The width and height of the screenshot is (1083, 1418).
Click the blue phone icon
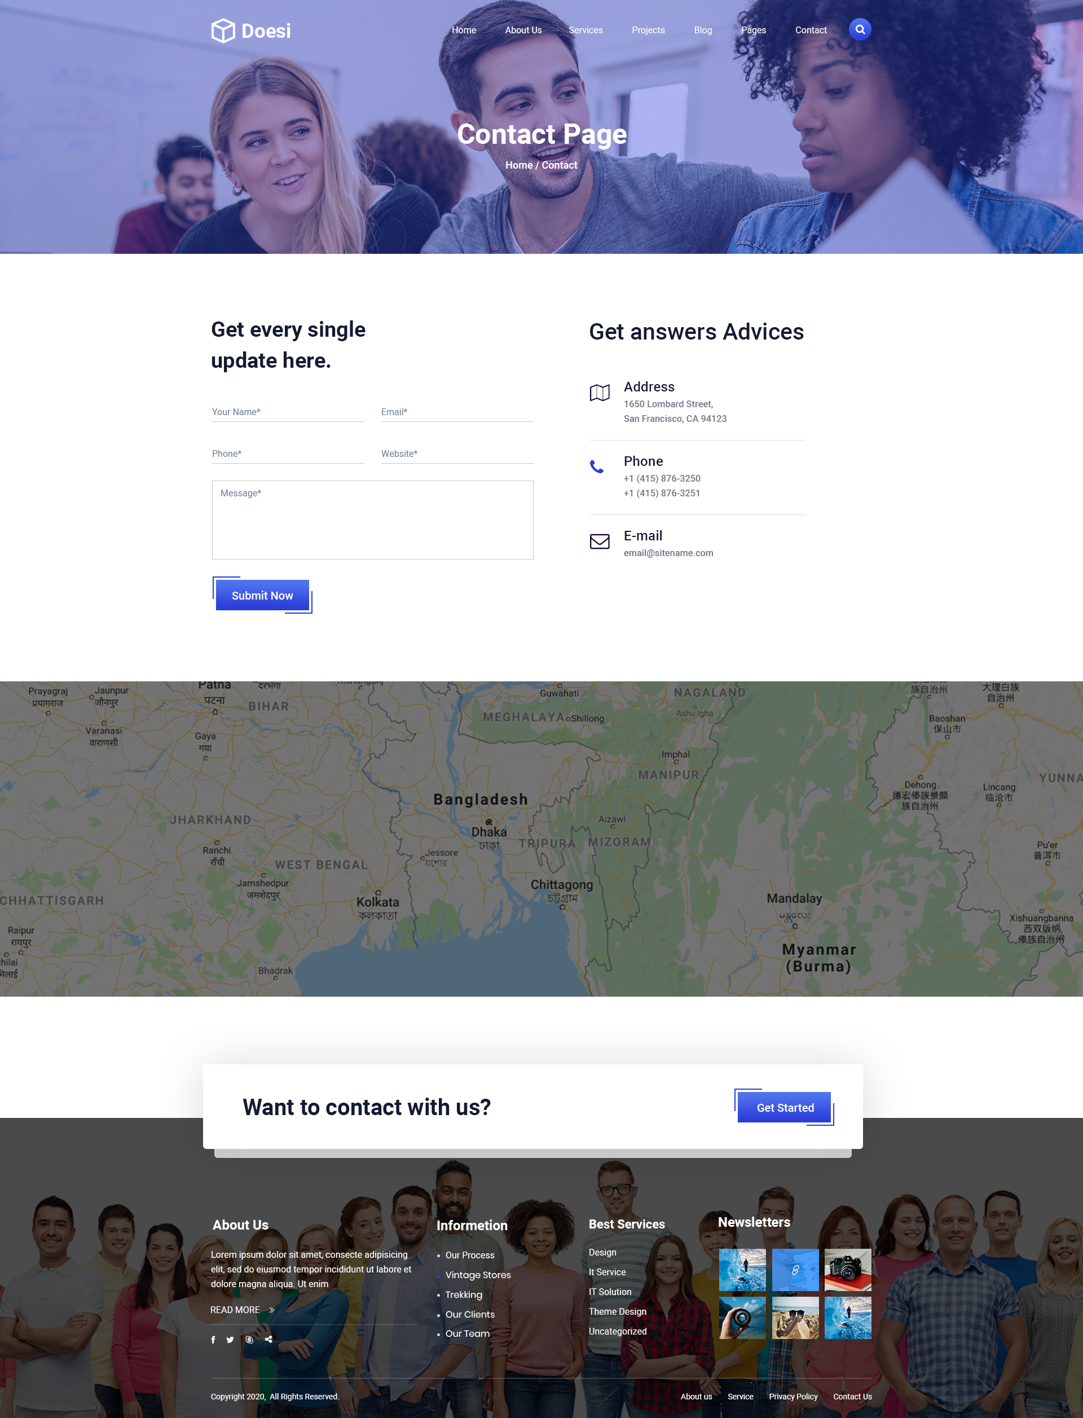coord(597,466)
